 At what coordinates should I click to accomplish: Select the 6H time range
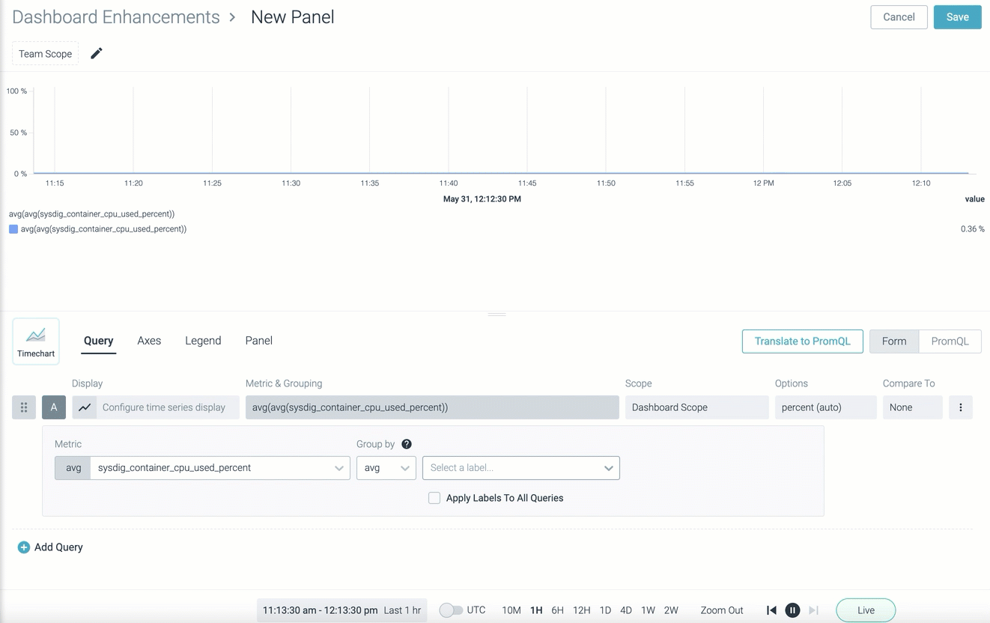click(557, 610)
